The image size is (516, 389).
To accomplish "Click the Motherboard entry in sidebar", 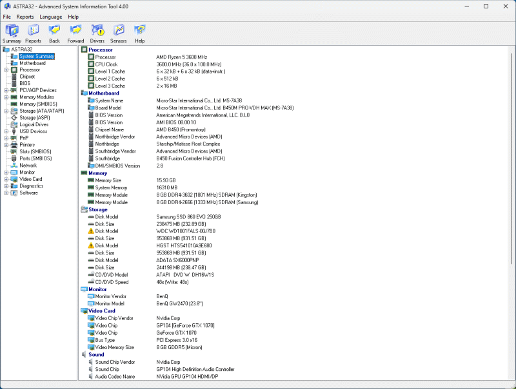I will (x=32, y=63).
